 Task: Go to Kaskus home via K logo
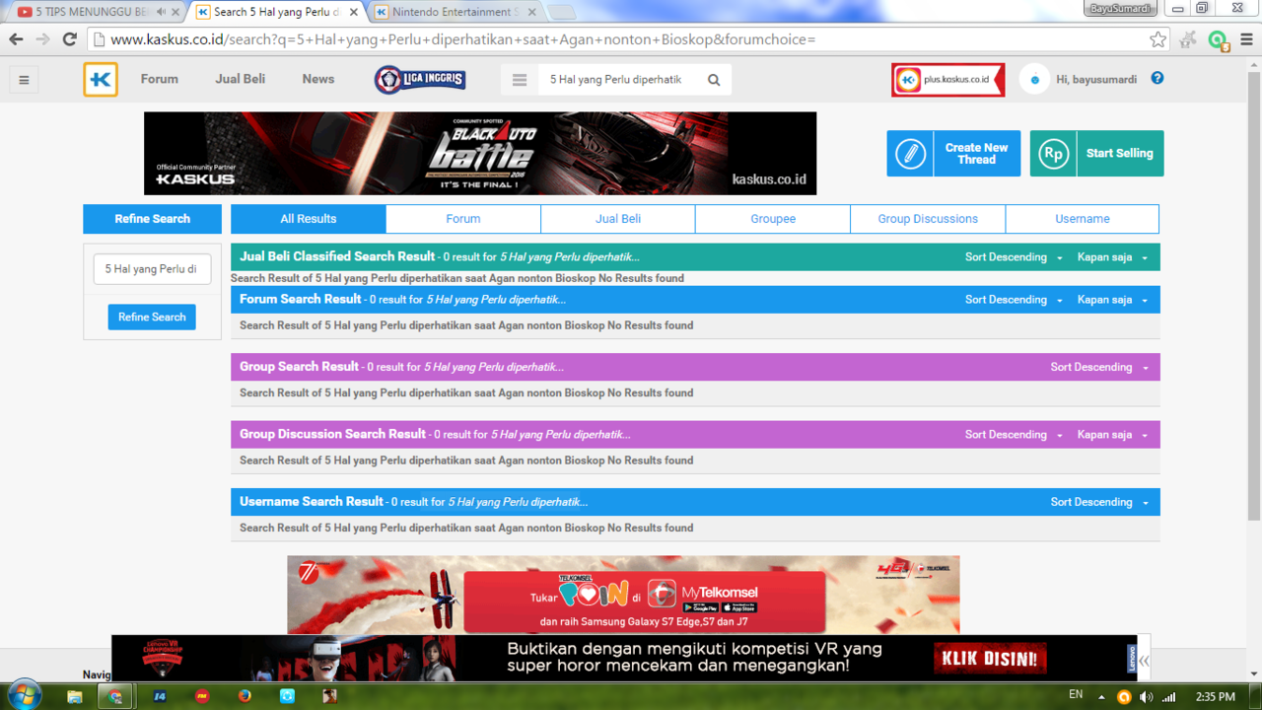tap(101, 80)
